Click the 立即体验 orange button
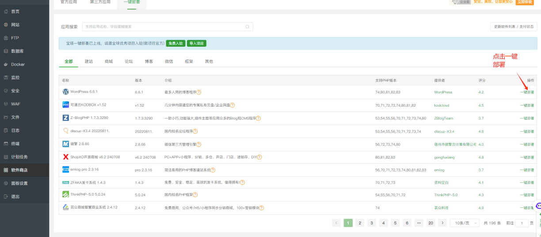The height and width of the screenshot is (237, 541). click(525, 2)
